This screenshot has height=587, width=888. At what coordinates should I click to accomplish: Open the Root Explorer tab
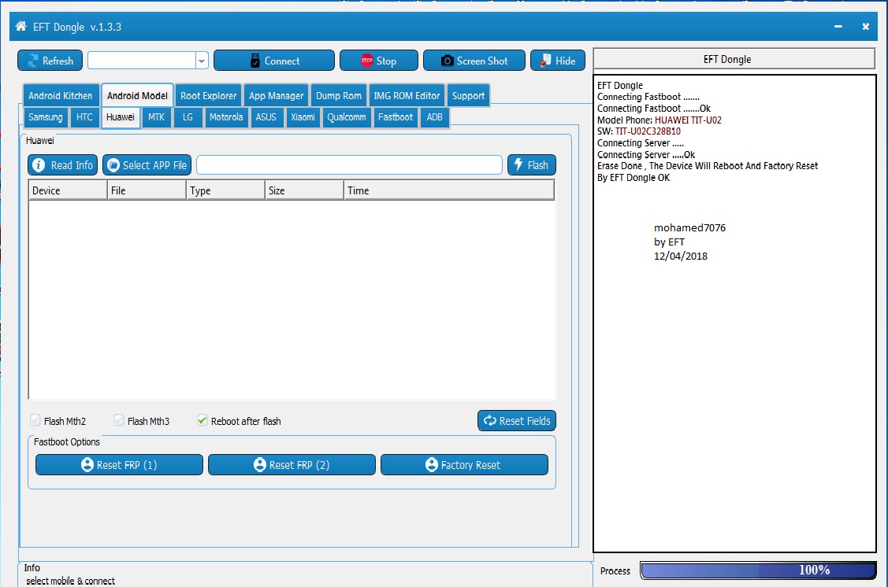point(208,95)
